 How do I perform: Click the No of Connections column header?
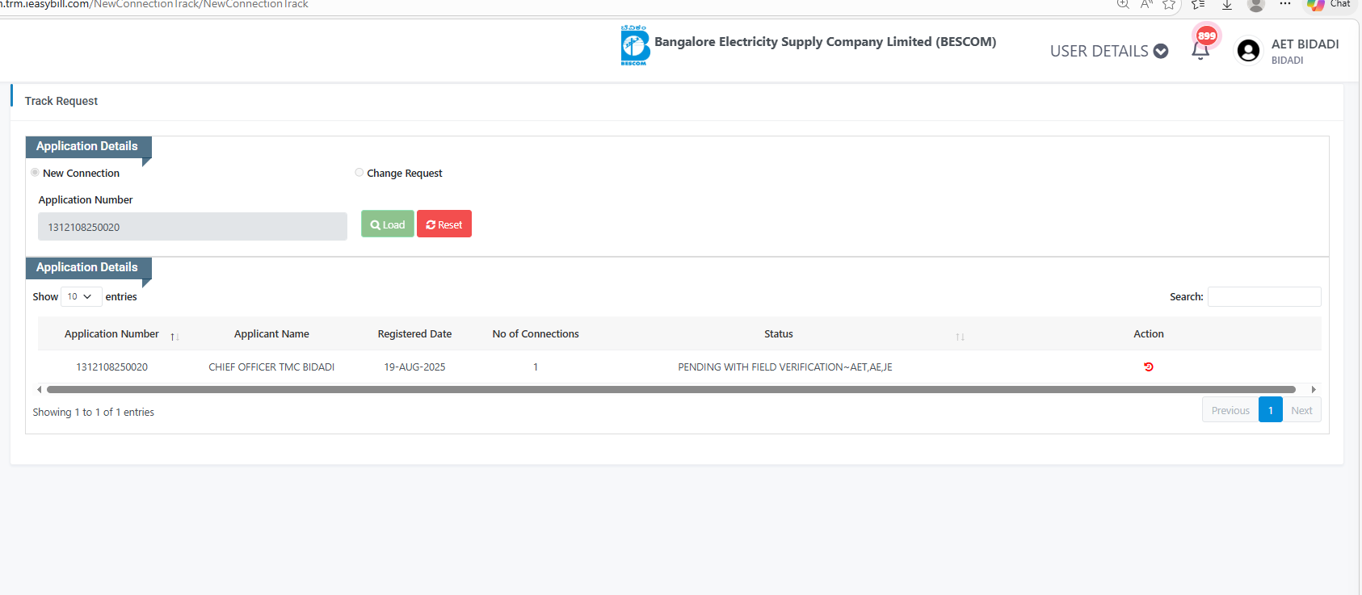(536, 333)
